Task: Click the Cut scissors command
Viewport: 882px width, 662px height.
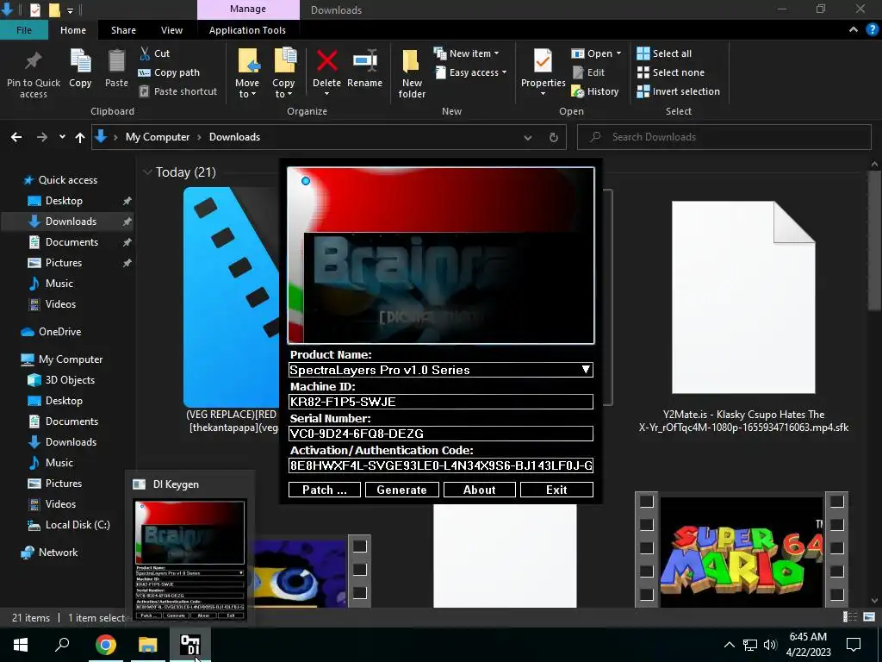Action: coord(154,53)
